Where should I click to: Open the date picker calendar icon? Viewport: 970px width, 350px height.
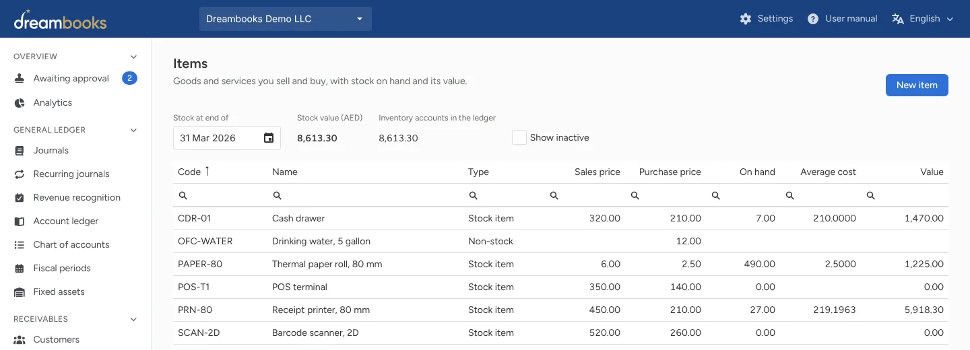(269, 138)
